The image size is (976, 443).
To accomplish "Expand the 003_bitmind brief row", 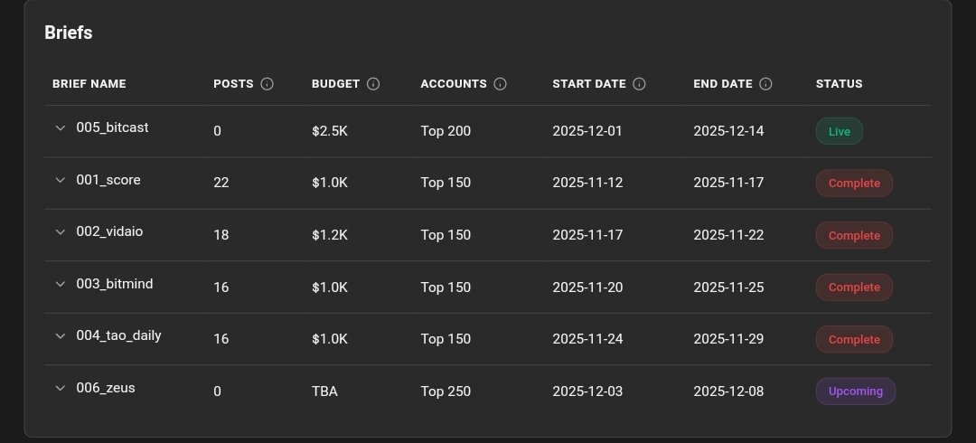I will (61, 284).
